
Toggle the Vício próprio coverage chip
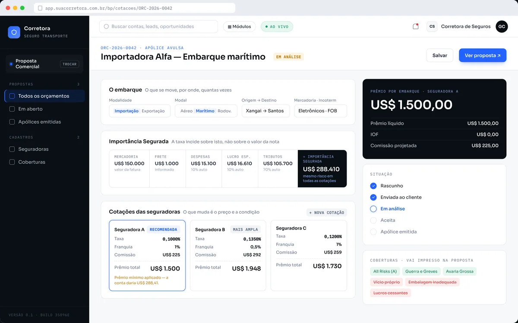coord(387,282)
